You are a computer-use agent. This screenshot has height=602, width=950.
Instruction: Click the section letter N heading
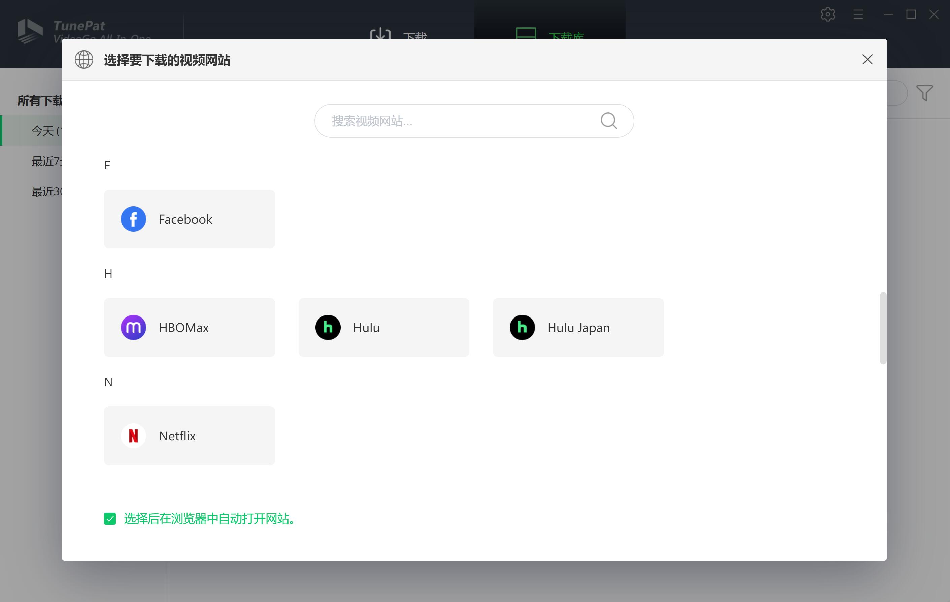pos(108,382)
